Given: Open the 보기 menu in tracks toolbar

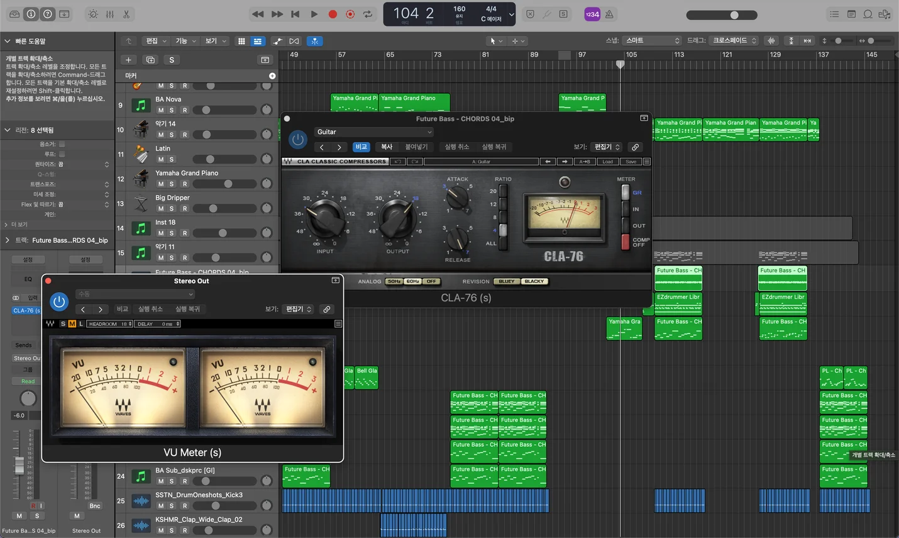Looking at the screenshot, I should [x=215, y=41].
